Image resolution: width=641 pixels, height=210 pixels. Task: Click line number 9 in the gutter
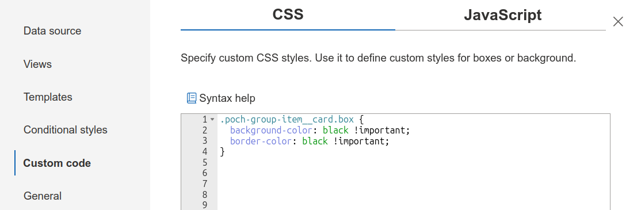tap(205, 205)
